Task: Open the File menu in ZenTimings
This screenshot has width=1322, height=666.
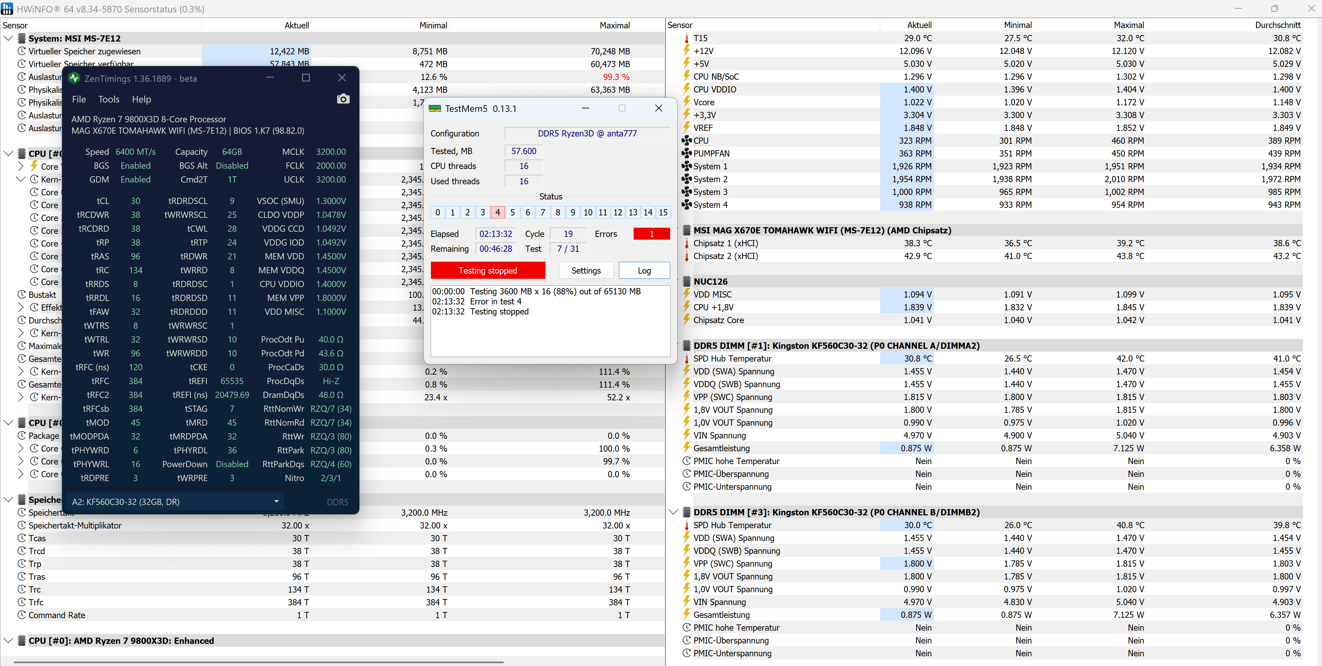Action: pyautogui.click(x=79, y=99)
